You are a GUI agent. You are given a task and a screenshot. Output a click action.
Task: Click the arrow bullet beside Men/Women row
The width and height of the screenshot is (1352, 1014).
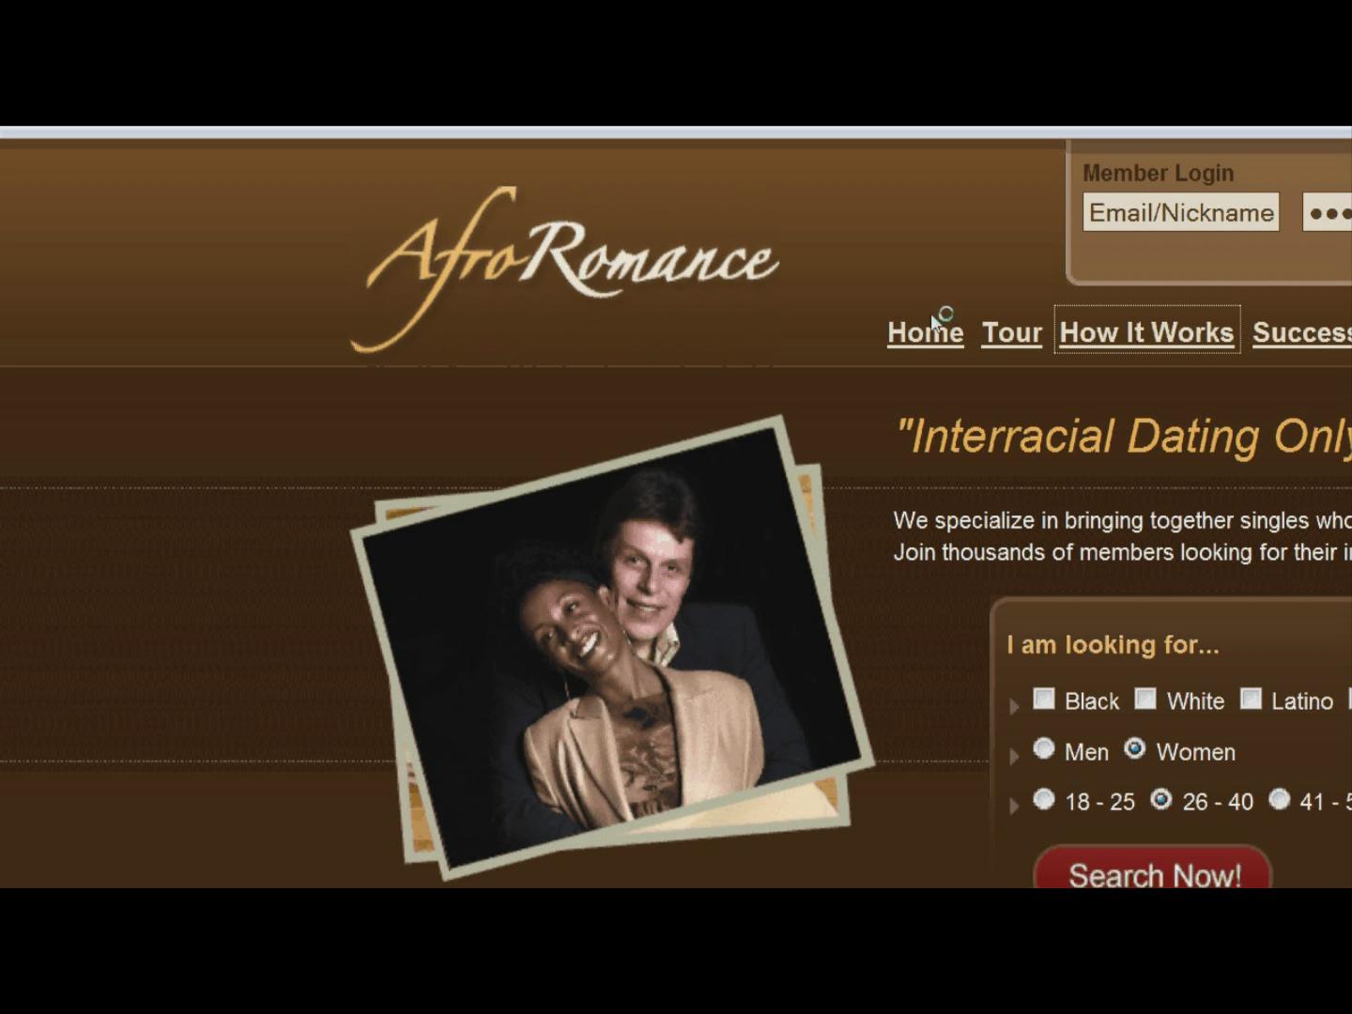[1014, 756]
